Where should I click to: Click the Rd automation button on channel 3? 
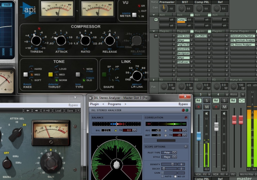tap(198, 100)
